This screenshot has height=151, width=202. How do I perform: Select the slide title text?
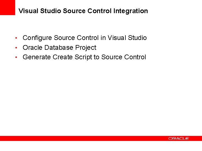click(83, 11)
